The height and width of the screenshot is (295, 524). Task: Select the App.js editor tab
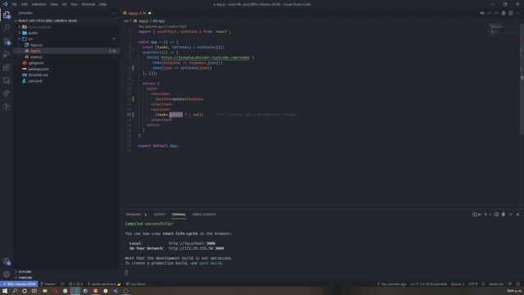coord(137,13)
